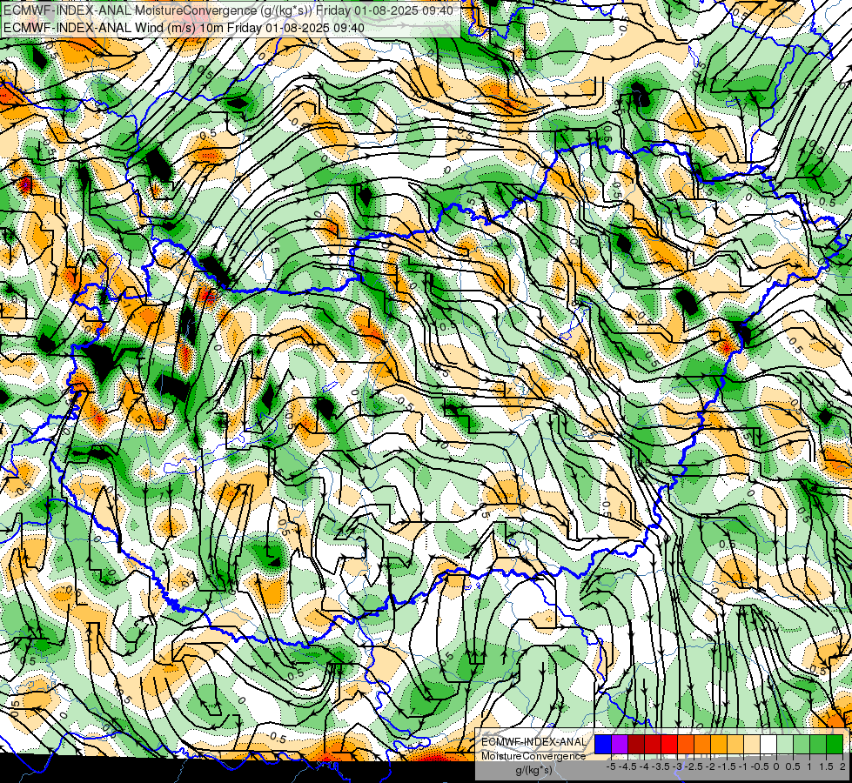The image size is (852, 783).
Task: Click the title line "ECMWF-INDEX-ANAL MoistureConvergence (g/(kg*s))"
Action: (157, 10)
